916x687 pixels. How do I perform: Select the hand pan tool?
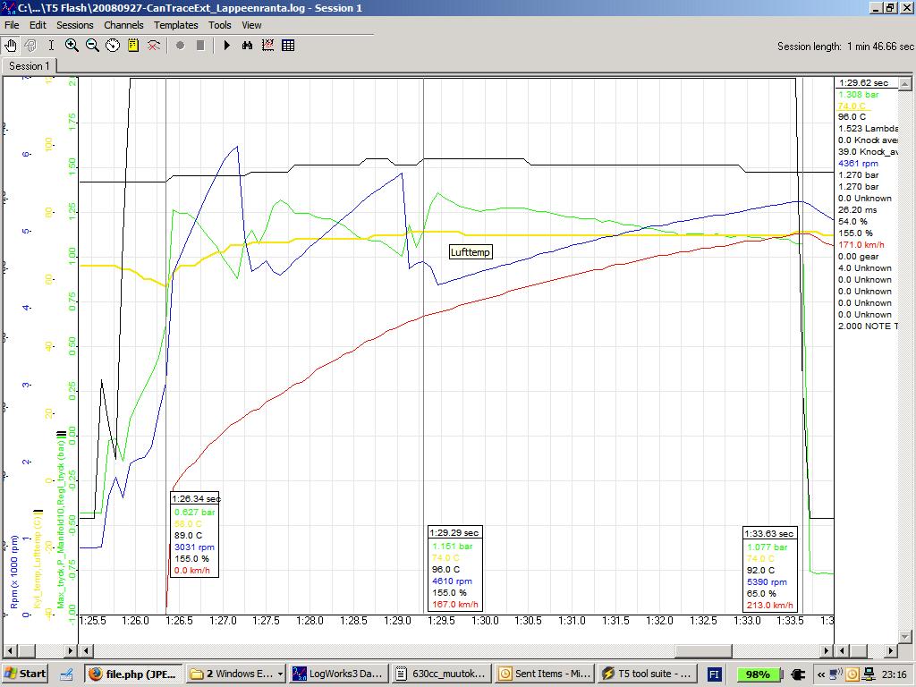click(x=11, y=46)
